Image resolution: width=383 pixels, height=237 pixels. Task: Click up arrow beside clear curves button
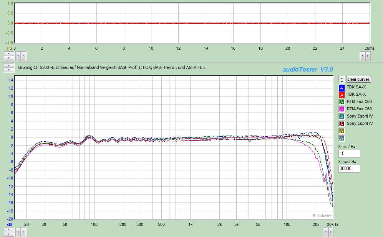342,78
